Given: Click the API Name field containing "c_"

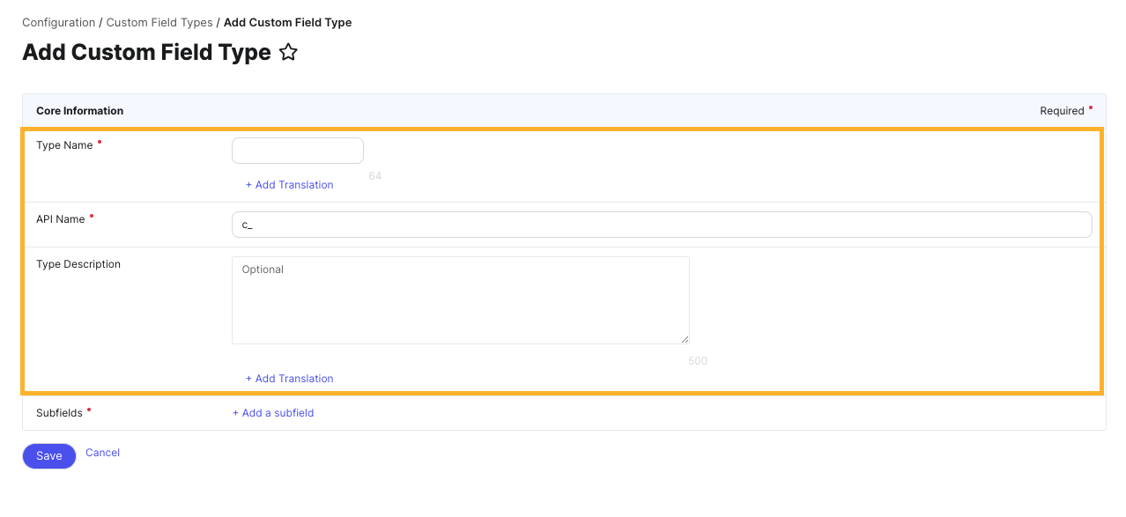Looking at the screenshot, I should (x=661, y=224).
